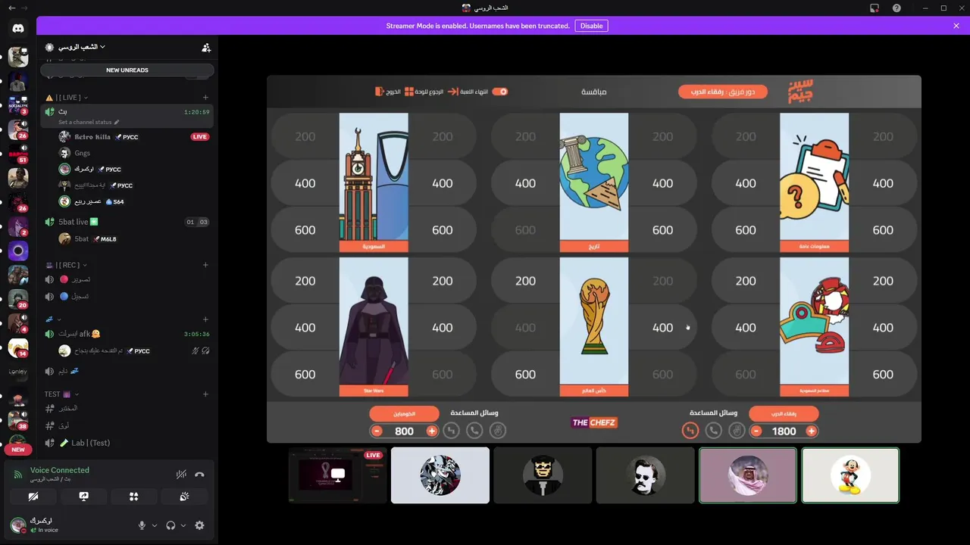The image size is (970, 545).
Task: Toggle noise suppression in Voice Connected panel
Action: (x=181, y=475)
